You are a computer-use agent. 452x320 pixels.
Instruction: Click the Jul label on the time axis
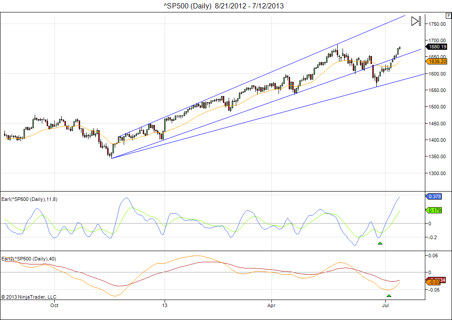386,305
